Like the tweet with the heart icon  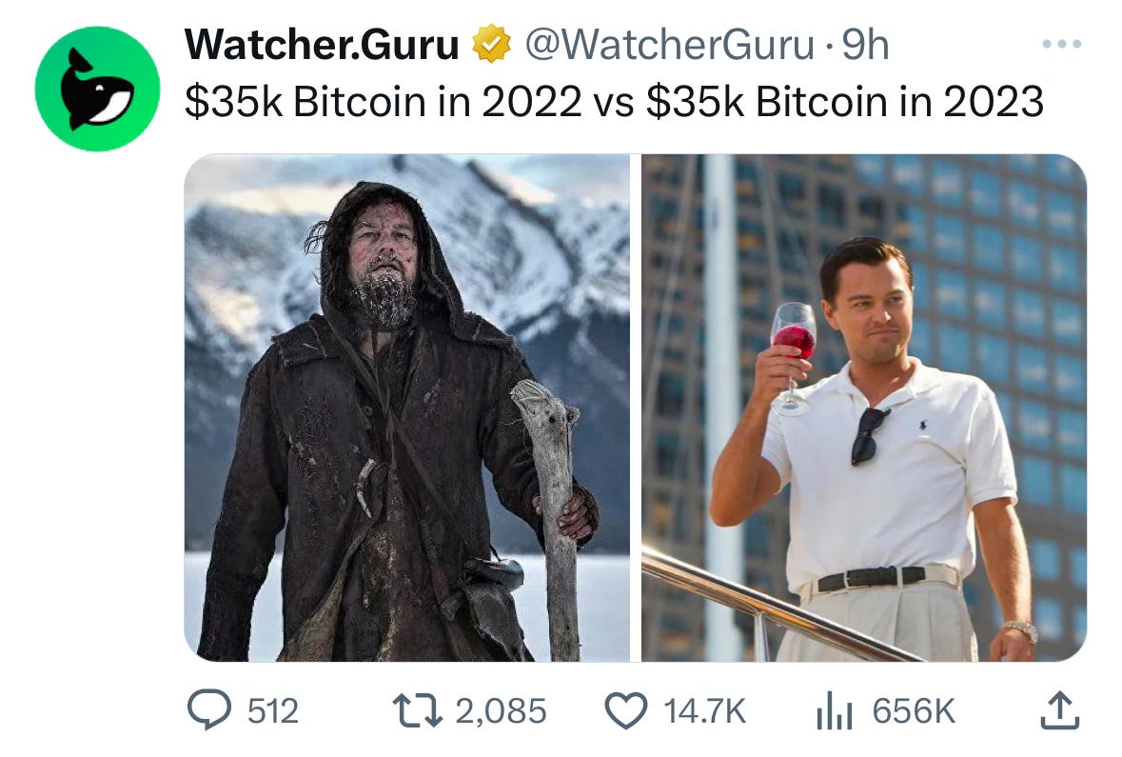pyautogui.click(x=626, y=710)
